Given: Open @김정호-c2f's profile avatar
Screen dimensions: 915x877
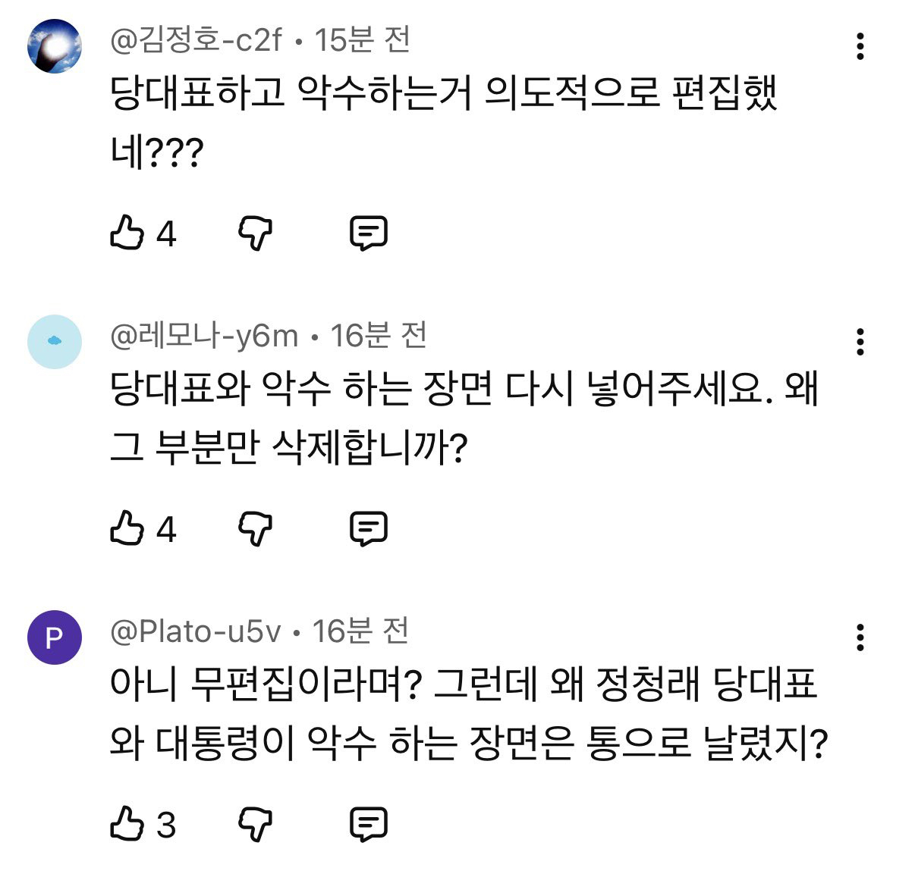Looking at the screenshot, I should (x=54, y=46).
